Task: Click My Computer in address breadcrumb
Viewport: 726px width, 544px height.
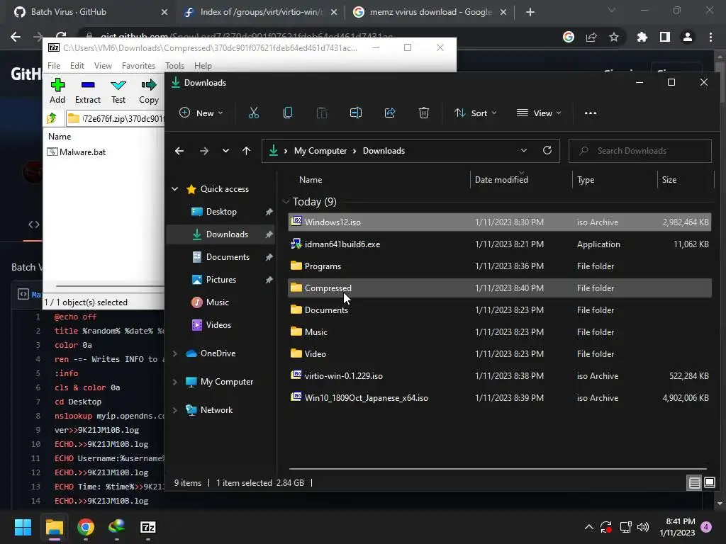Action: 320,151
